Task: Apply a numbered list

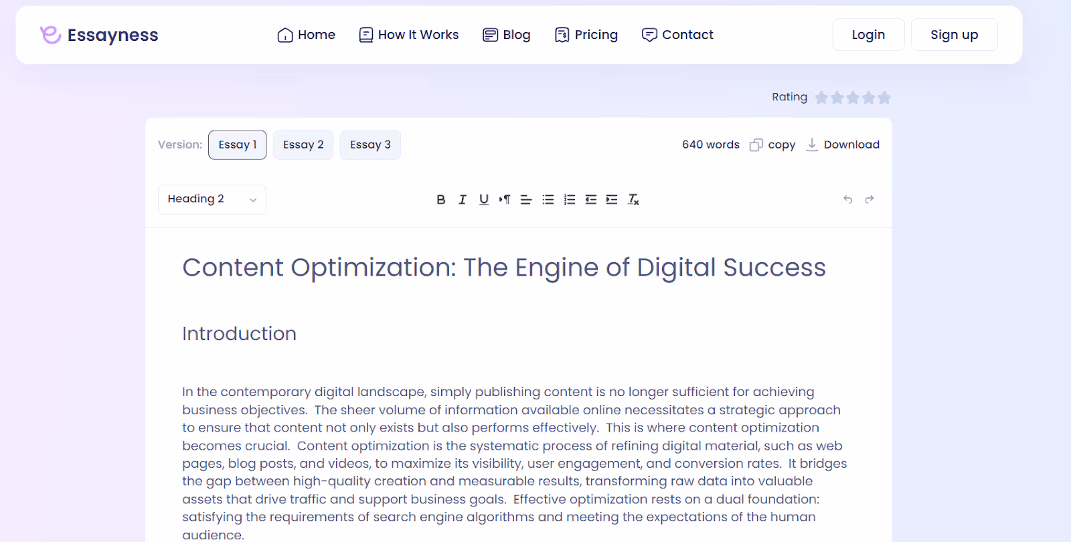Action: [x=570, y=199]
